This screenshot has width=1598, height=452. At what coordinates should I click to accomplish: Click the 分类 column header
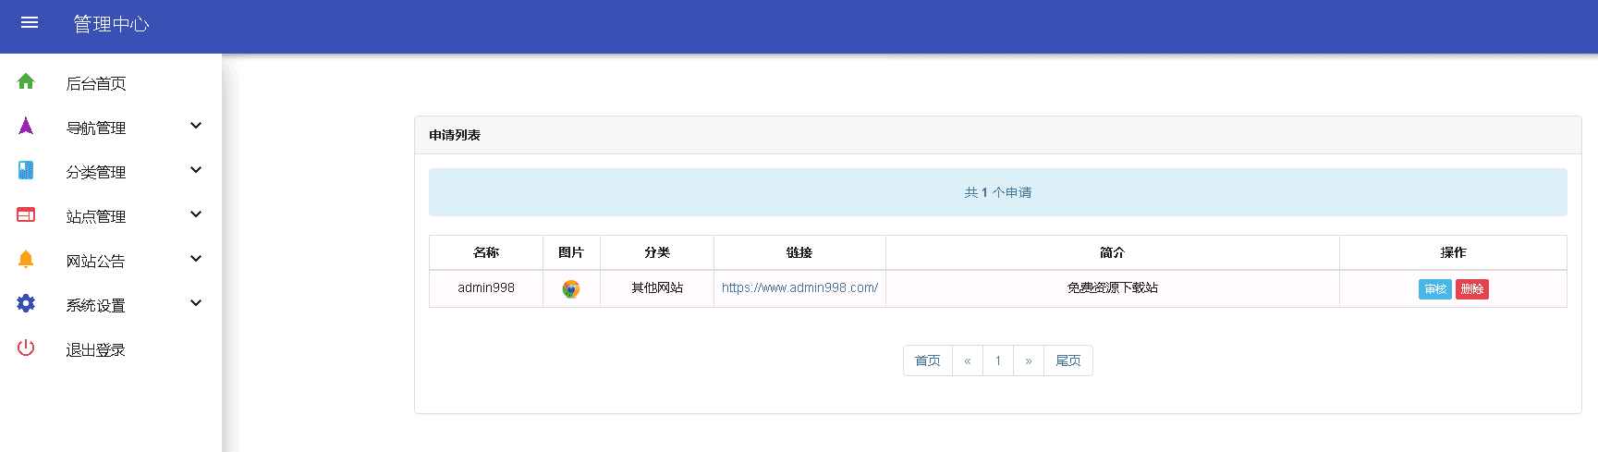pyautogui.click(x=657, y=252)
